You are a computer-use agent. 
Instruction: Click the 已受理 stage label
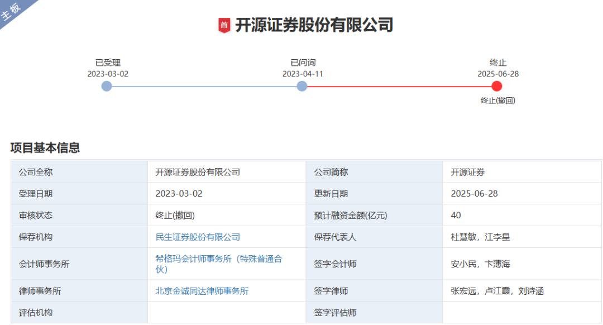[x=108, y=63]
